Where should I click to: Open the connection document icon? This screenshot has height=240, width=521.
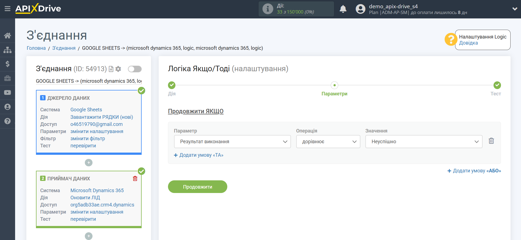click(111, 69)
